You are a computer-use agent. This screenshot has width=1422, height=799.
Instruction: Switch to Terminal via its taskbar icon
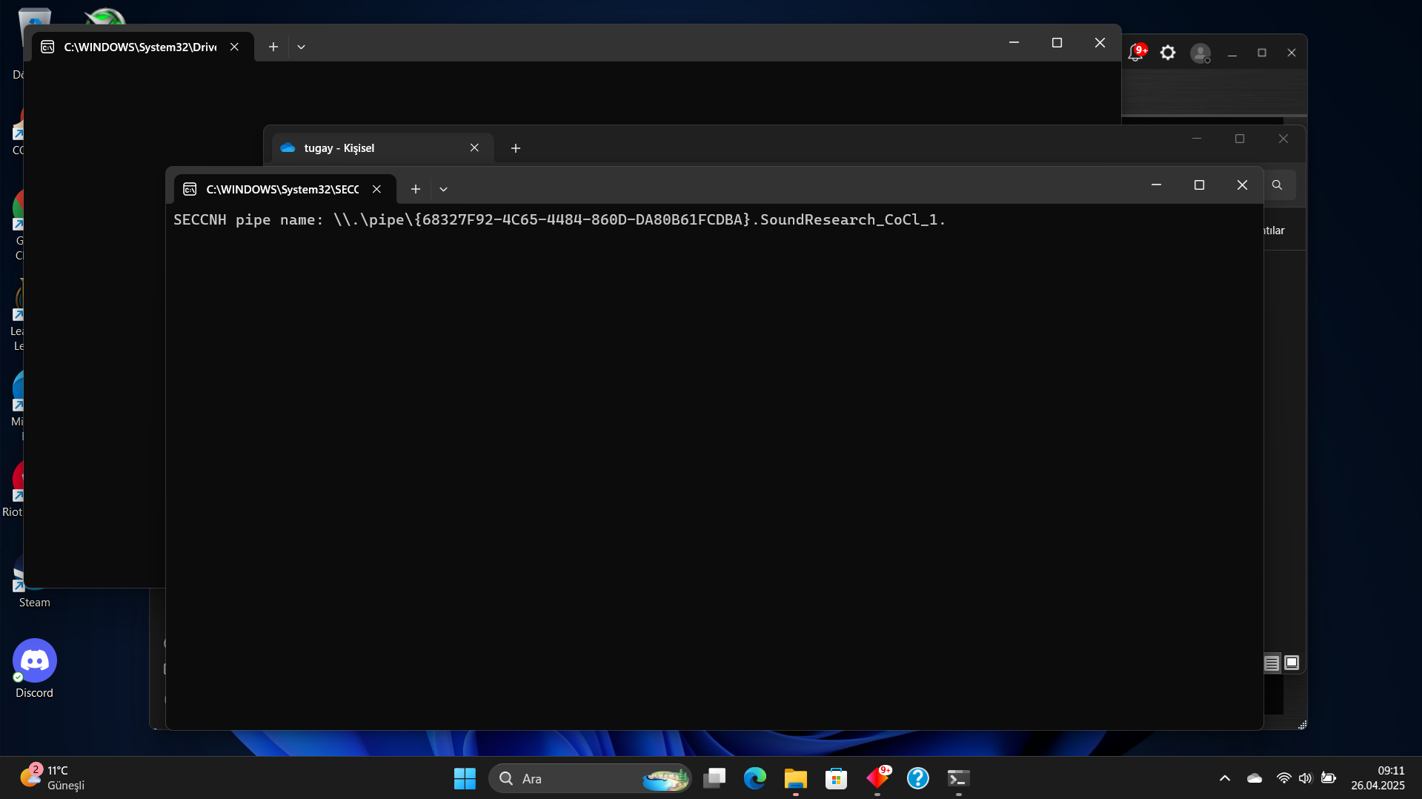[x=959, y=778]
